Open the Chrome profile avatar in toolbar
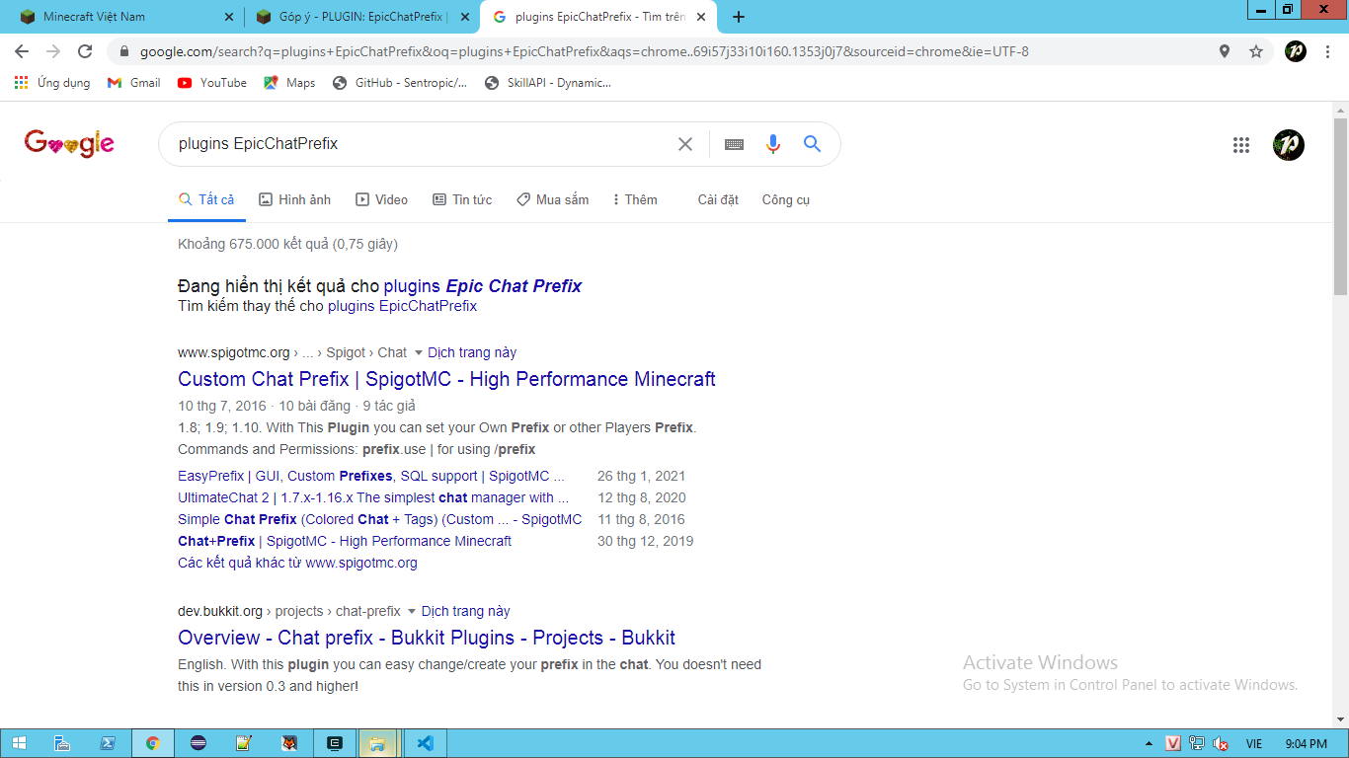Viewport: 1349px width, 758px height. 1296,51
